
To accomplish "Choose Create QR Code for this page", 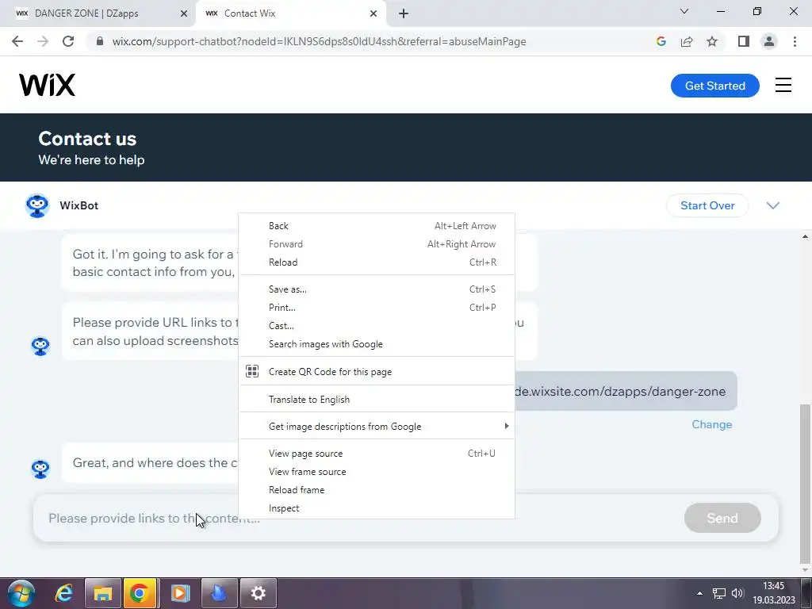I will click(377, 371).
